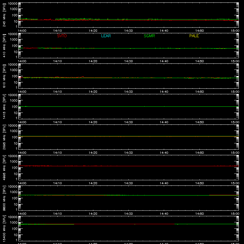
Task: Select 14:30 tick under the 8800 MHz plot
Action: tap(128, 214)
